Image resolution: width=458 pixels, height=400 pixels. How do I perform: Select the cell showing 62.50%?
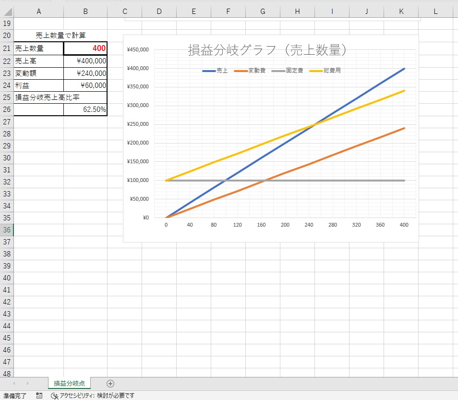coord(85,109)
